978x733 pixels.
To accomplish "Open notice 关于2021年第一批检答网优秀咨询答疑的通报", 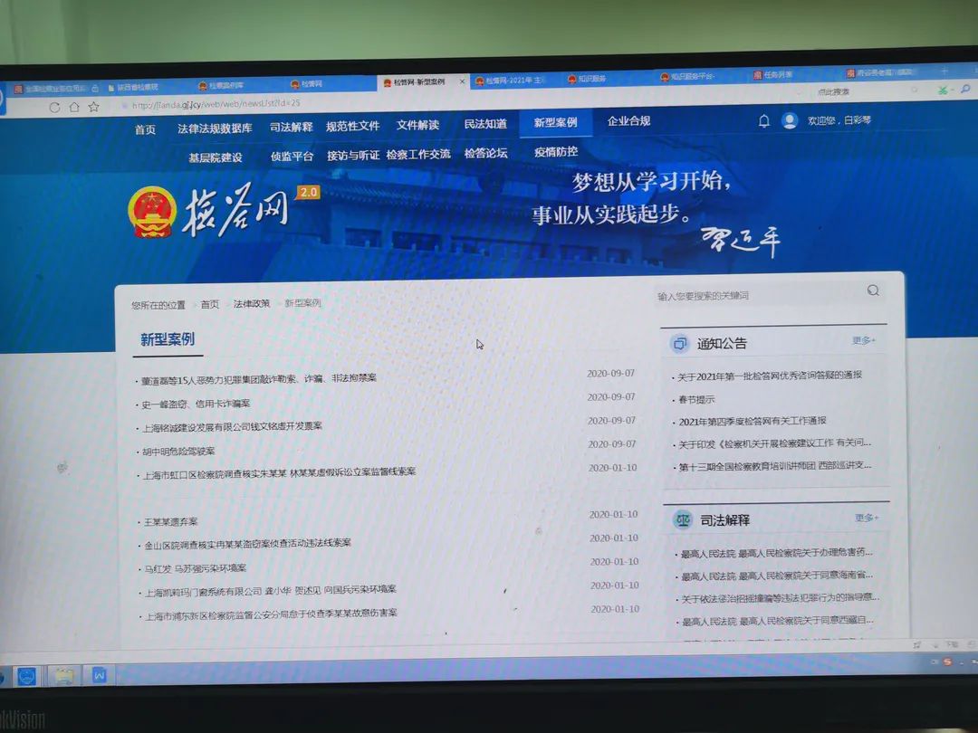I will click(x=770, y=376).
